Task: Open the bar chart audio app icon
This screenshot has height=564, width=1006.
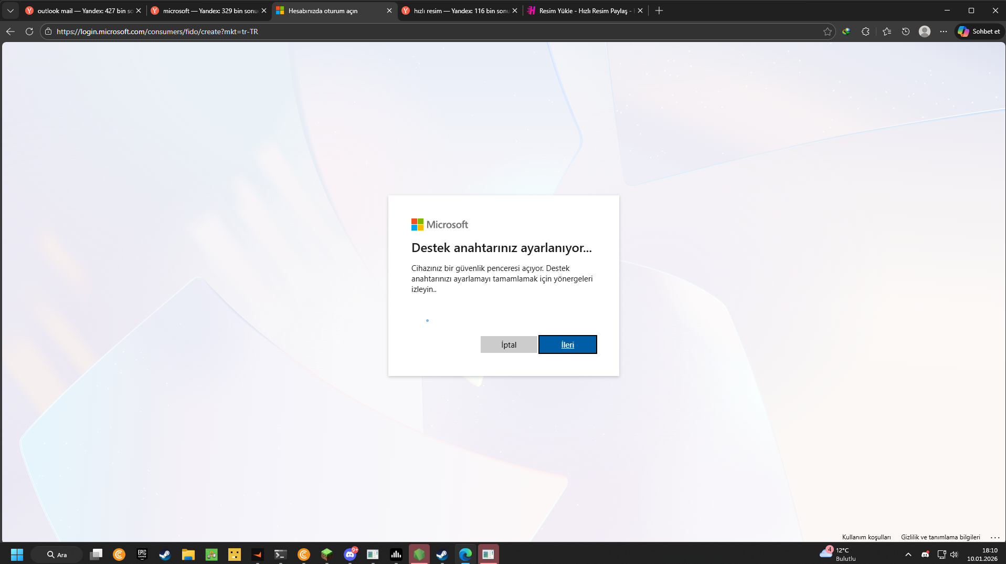Action: 396,555
